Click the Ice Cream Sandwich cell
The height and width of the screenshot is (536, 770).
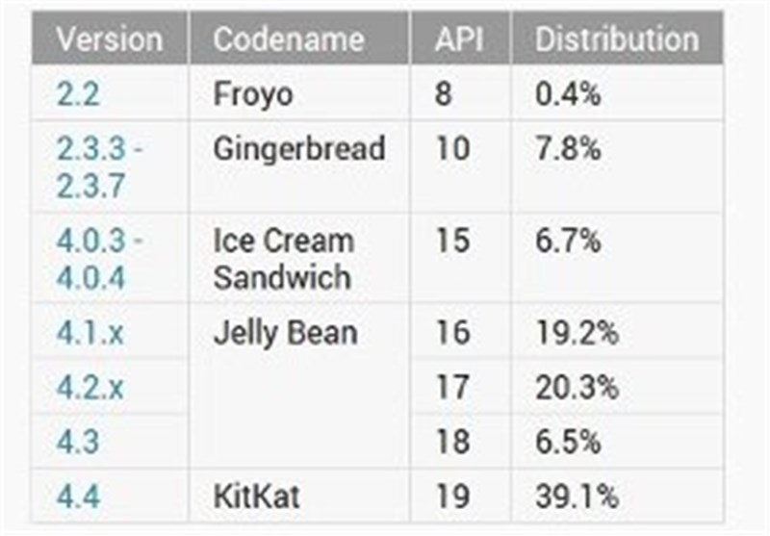tap(283, 258)
